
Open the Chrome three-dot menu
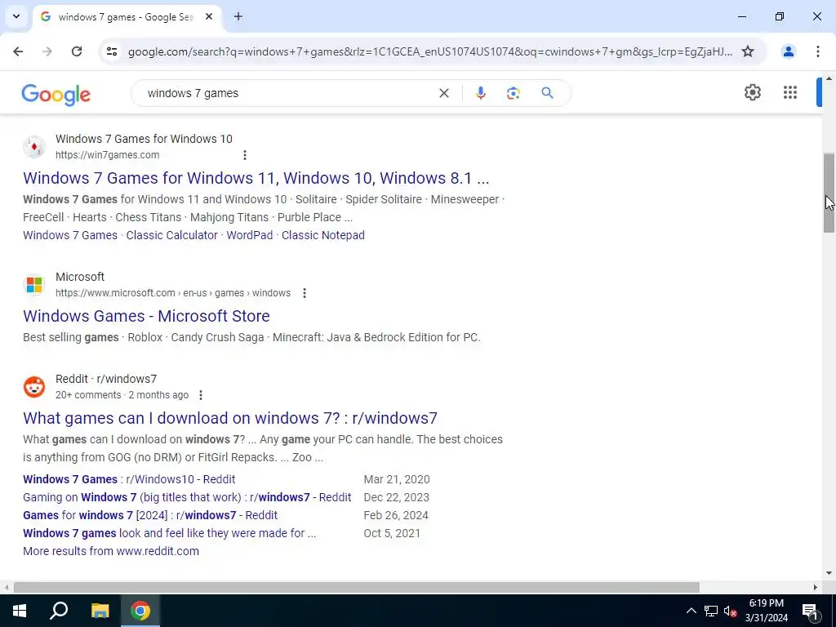tap(818, 51)
